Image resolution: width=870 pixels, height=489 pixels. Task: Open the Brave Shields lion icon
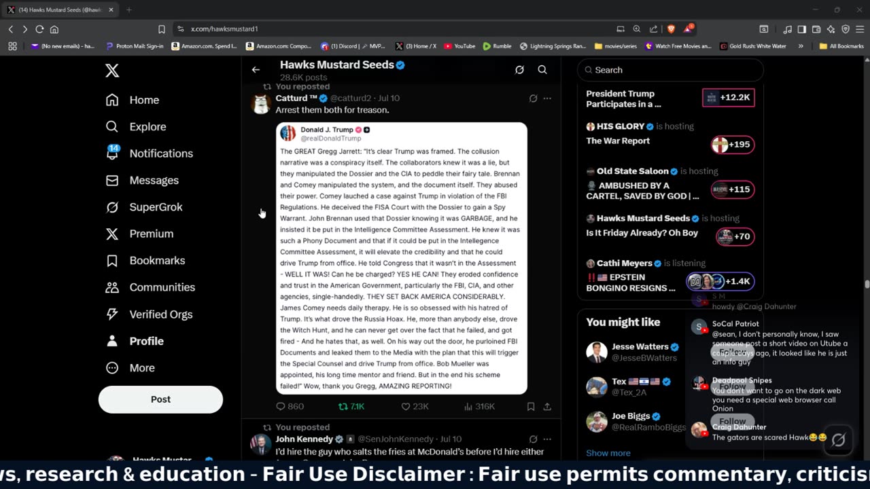[x=671, y=29]
